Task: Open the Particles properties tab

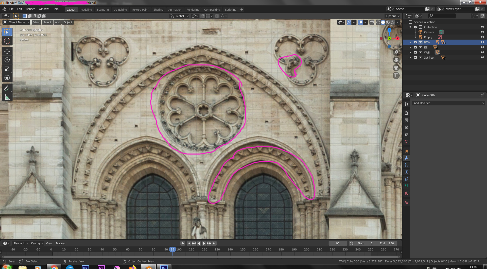Action: 407,165
